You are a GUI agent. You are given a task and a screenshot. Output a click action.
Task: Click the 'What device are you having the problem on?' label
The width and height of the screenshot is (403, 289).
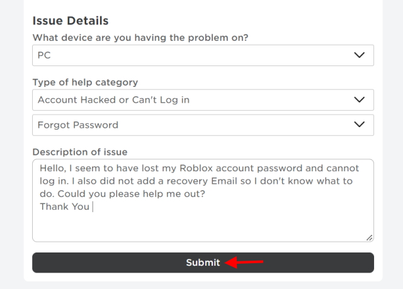(140, 38)
